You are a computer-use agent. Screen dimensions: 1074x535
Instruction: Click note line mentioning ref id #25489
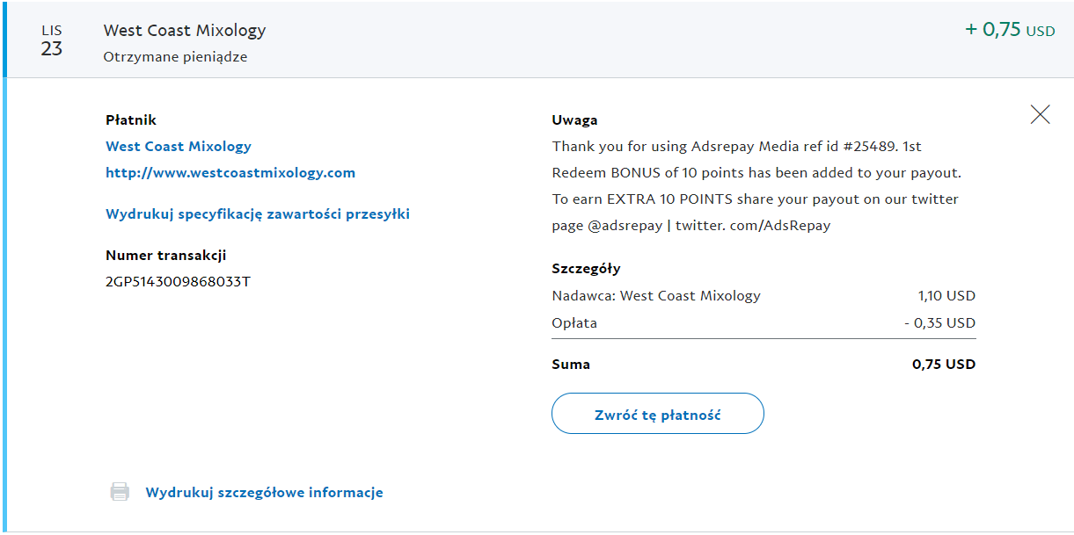pos(736,147)
